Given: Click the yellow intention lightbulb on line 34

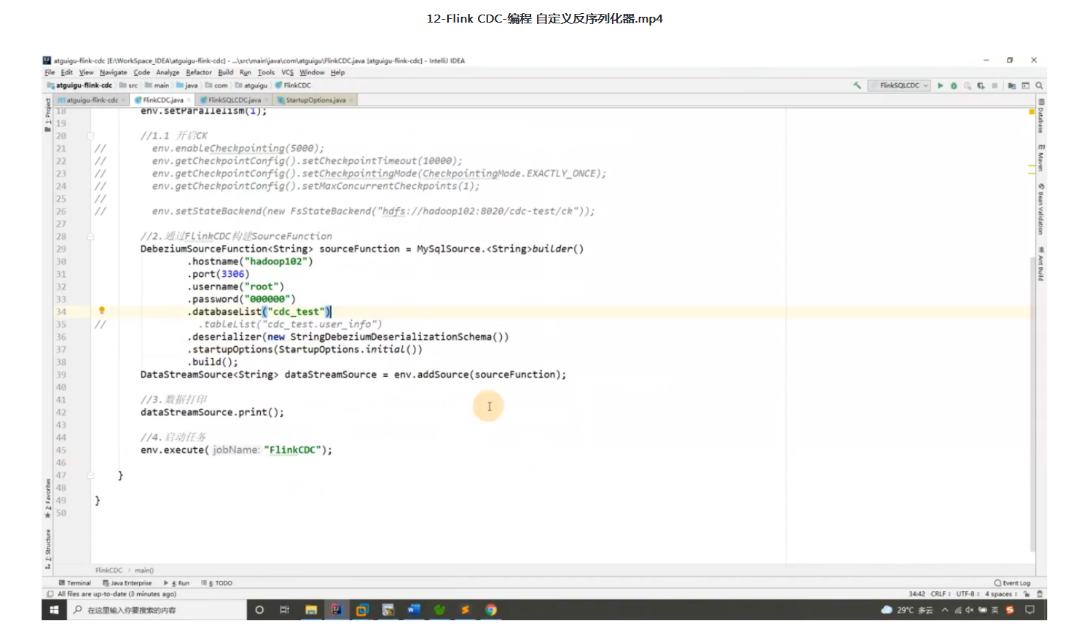Looking at the screenshot, I should tap(102, 310).
